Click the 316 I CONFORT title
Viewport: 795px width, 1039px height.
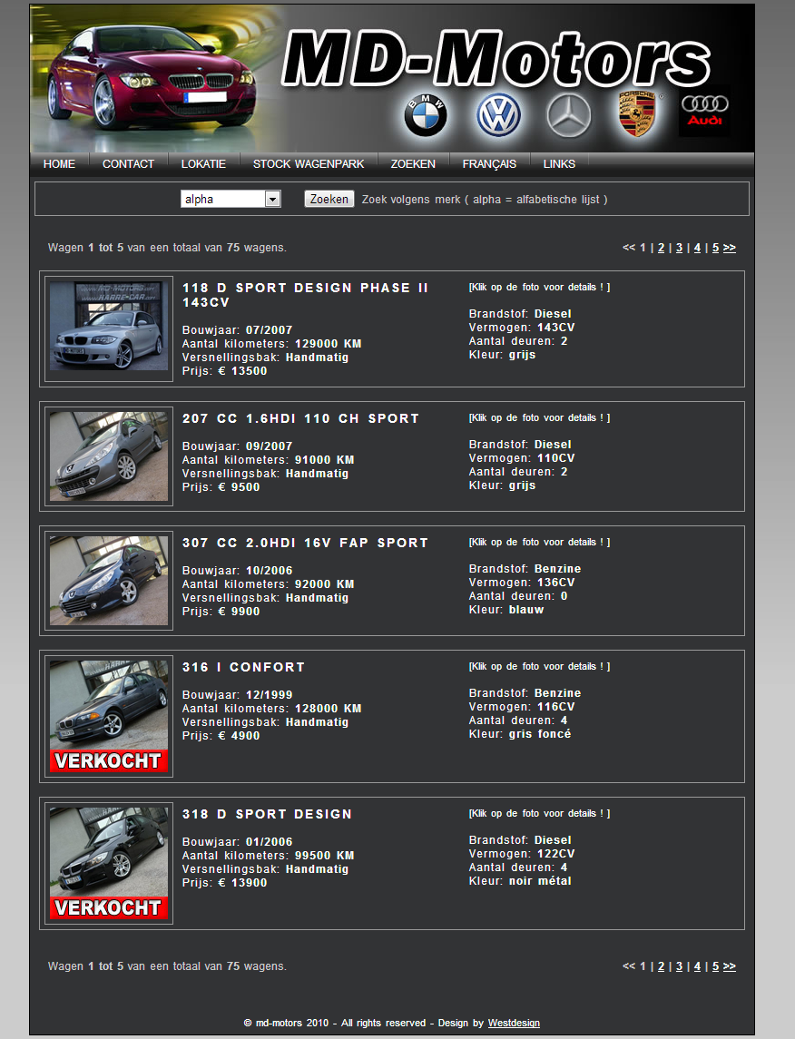tap(243, 667)
